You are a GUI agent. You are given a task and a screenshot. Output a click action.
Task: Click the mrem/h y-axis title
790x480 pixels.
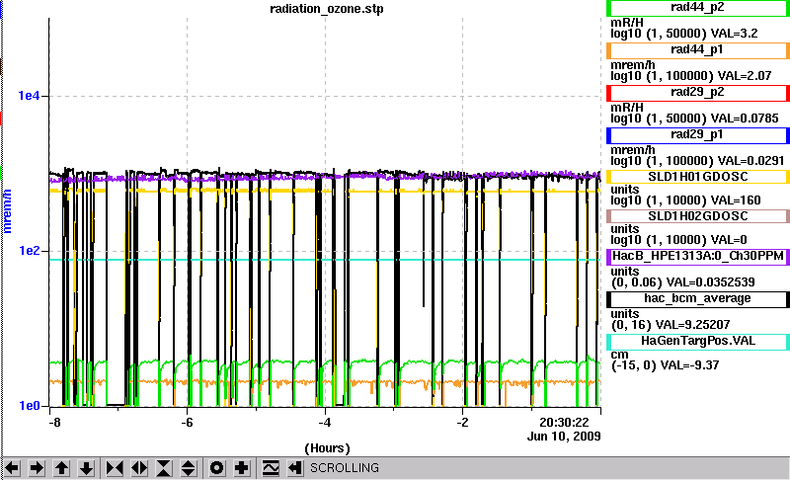pos(7,211)
